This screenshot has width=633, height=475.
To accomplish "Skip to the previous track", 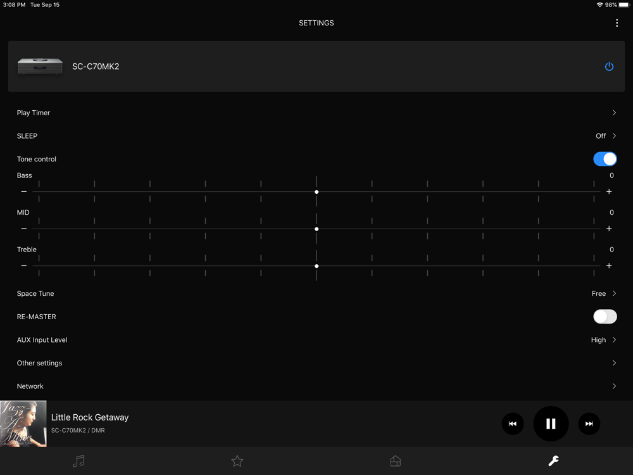I will pos(513,424).
